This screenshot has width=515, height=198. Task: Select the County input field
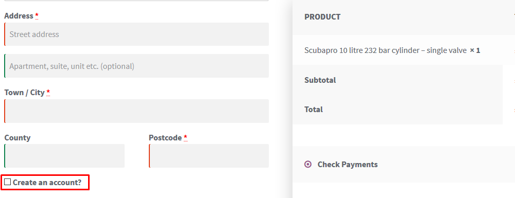click(x=64, y=156)
